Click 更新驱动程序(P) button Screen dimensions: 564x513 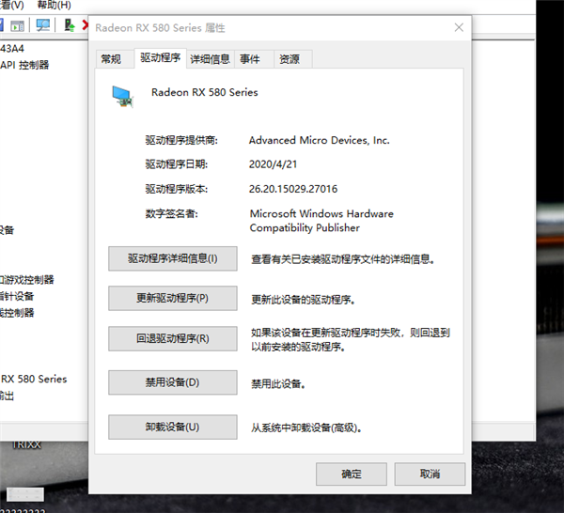(173, 298)
